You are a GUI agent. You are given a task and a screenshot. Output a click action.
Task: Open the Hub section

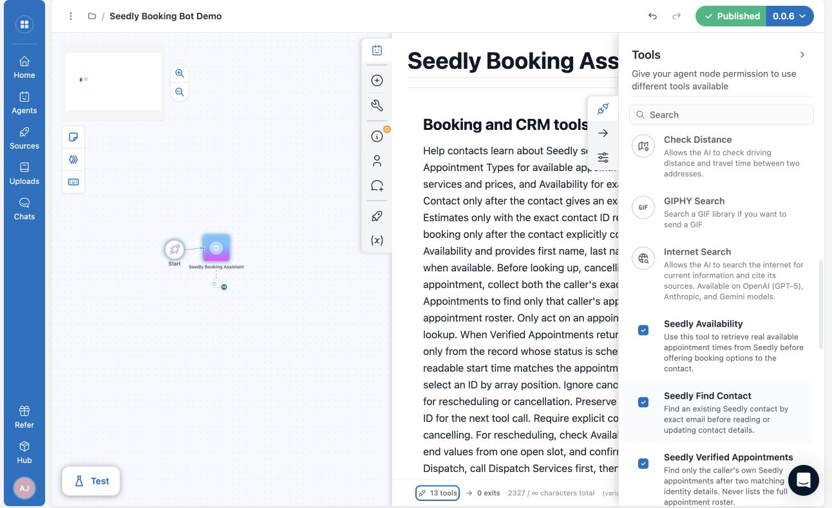24,452
